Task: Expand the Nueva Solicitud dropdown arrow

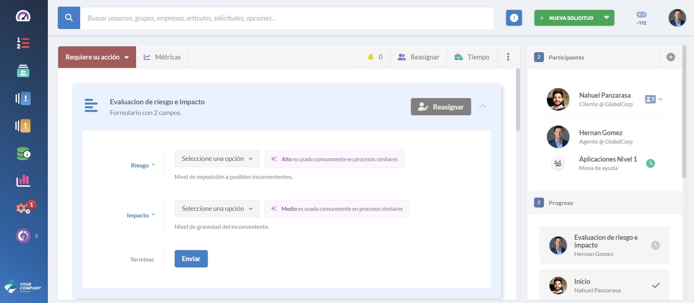Action: point(606,18)
